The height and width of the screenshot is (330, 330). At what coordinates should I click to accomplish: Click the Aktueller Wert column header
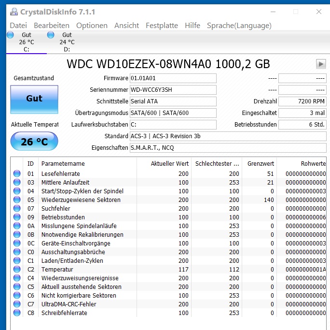[164, 163]
